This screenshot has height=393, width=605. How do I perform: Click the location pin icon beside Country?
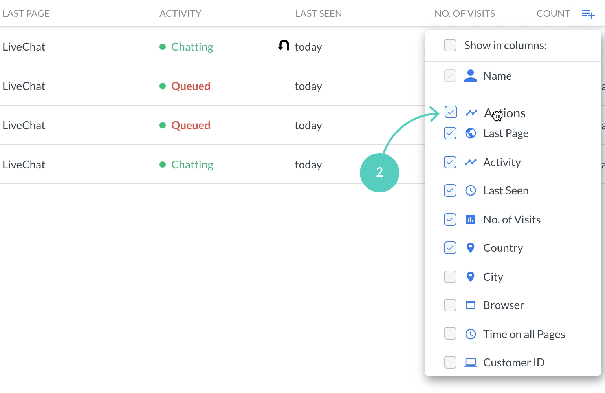(471, 248)
